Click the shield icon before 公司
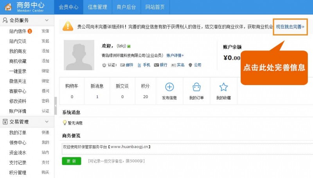The image size is (313, 178). 191,65
